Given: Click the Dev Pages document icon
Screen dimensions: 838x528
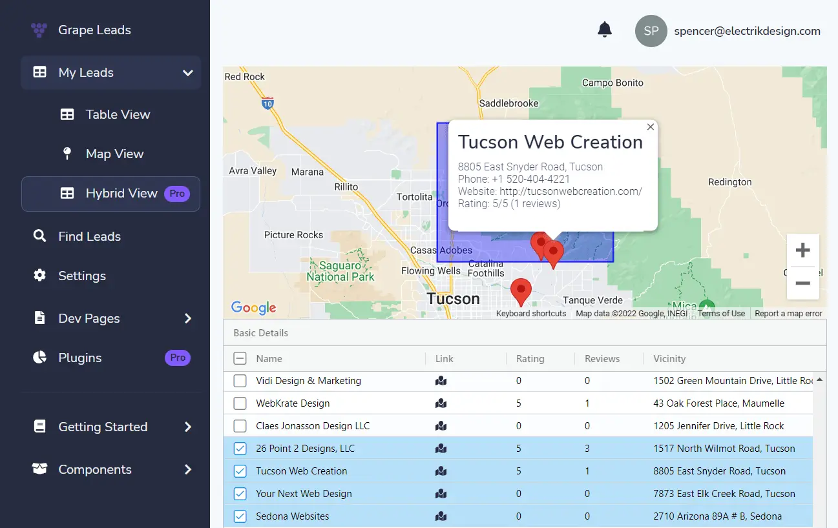Looking at the screenshot, I should (40, 318).
